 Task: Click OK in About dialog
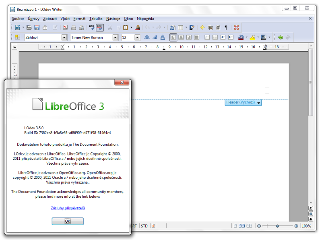68,221
